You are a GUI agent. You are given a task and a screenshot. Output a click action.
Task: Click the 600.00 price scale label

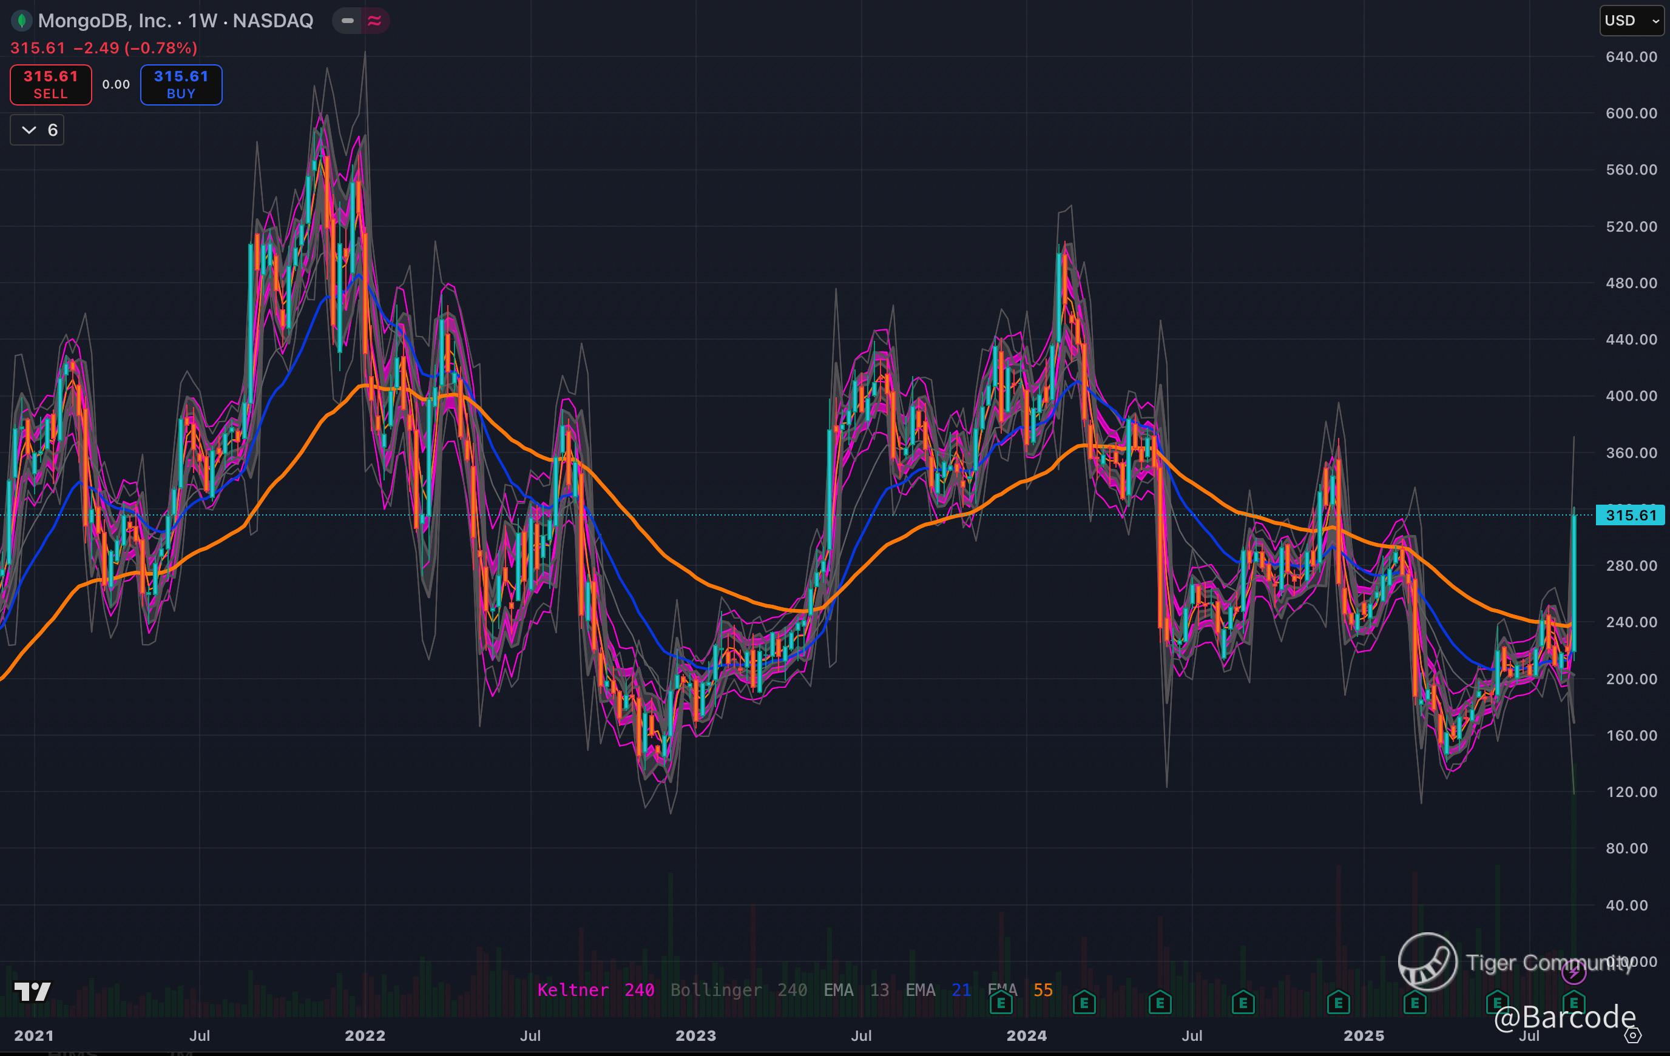1631,113
